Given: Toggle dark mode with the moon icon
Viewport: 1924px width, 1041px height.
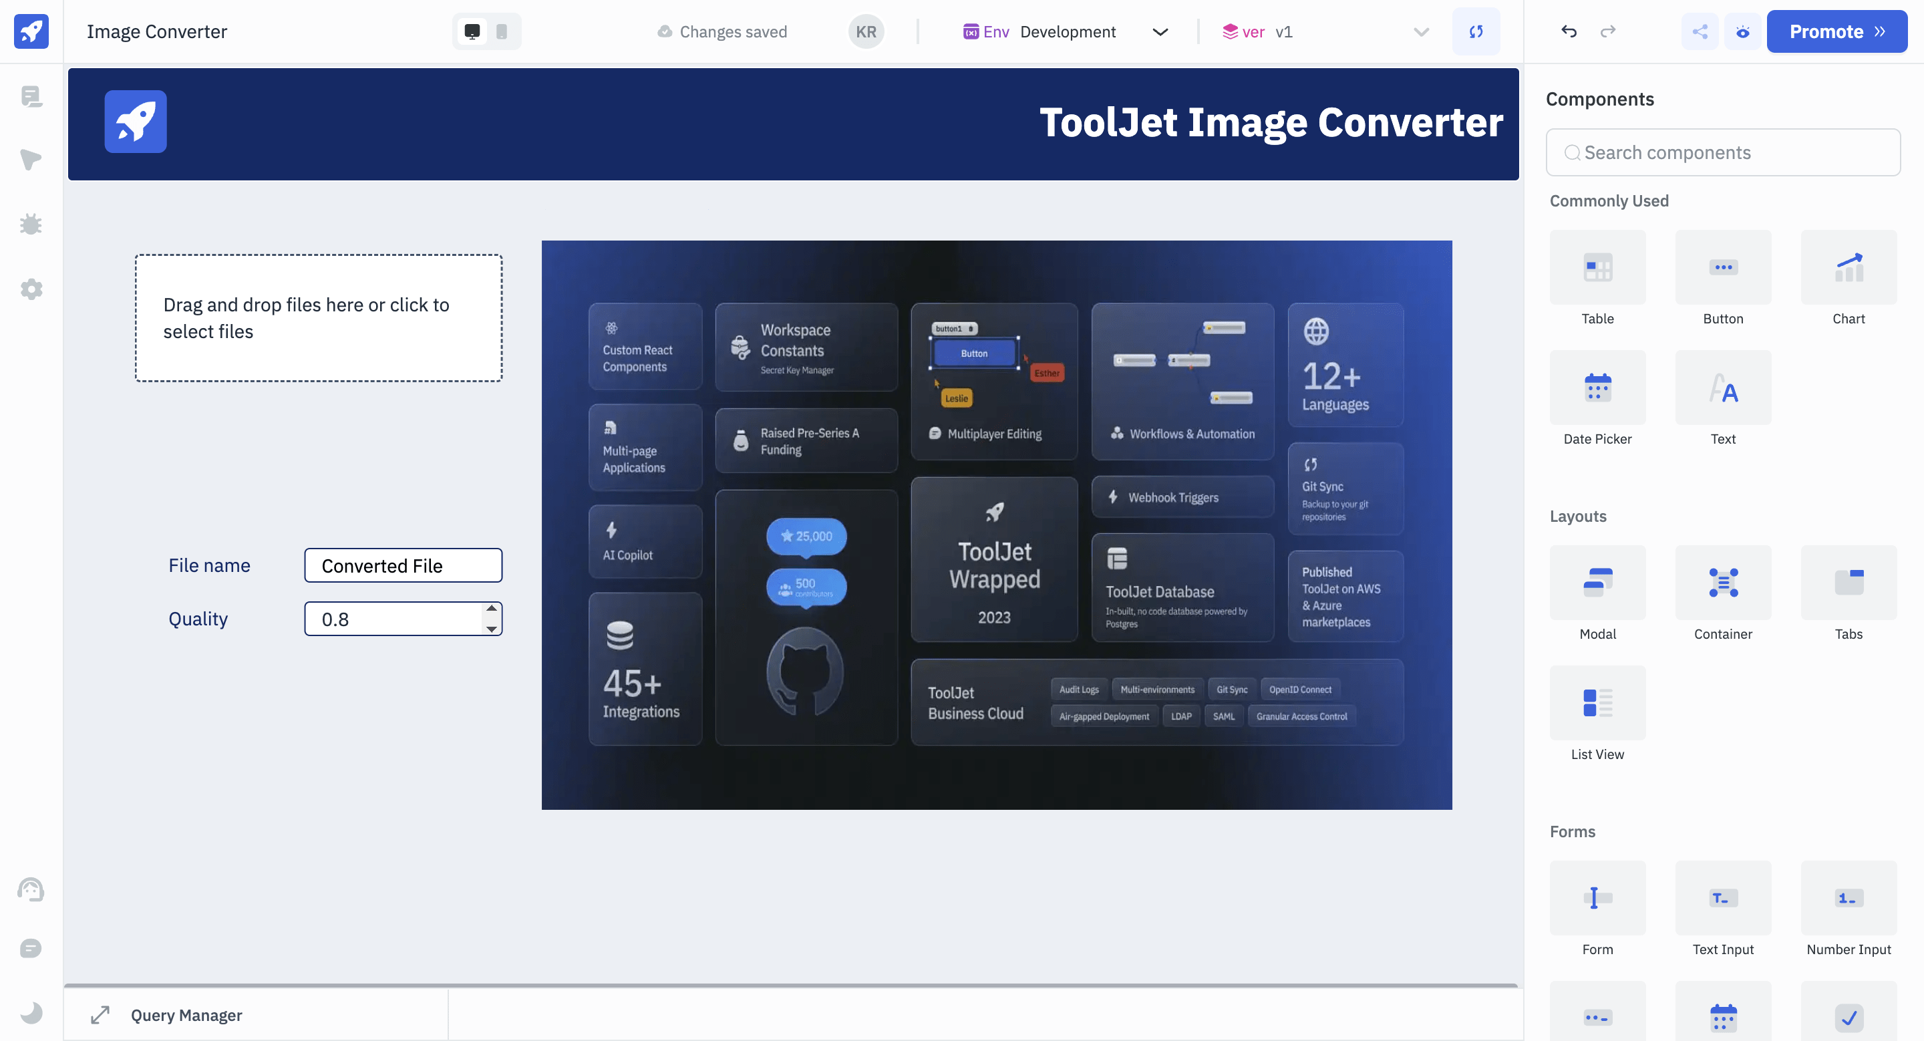Looking at the screenshot, I should [31, 1013].
